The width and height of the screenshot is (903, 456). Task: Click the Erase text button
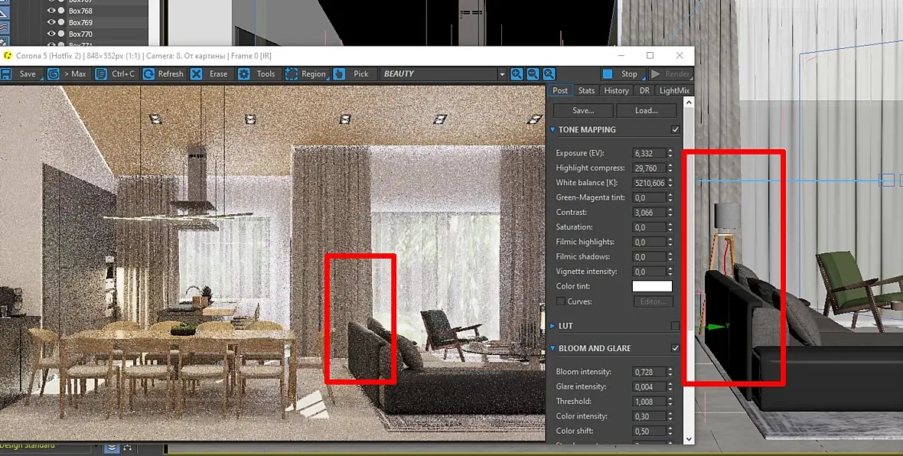click(x=218, y=73)
